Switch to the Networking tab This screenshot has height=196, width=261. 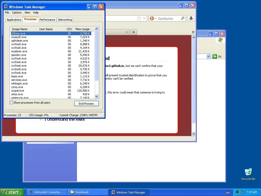65,20
